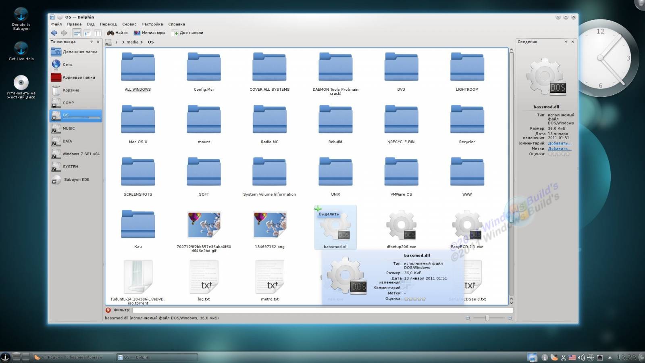Select the ALL WINDOWS folder
Screen dimensions: 645x363
138,72
